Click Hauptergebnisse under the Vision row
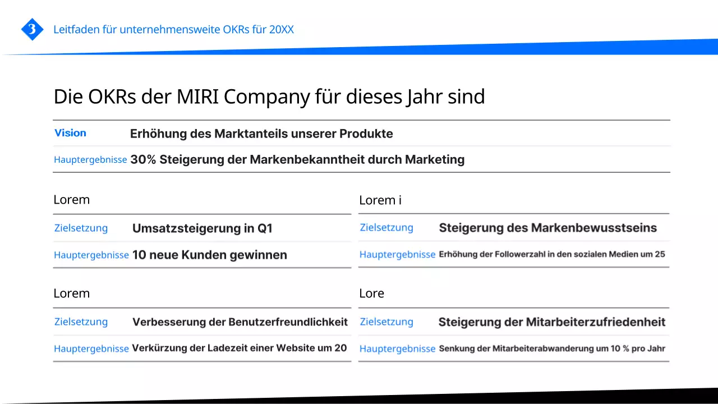The image size is (718, 404). coord(90,159)
